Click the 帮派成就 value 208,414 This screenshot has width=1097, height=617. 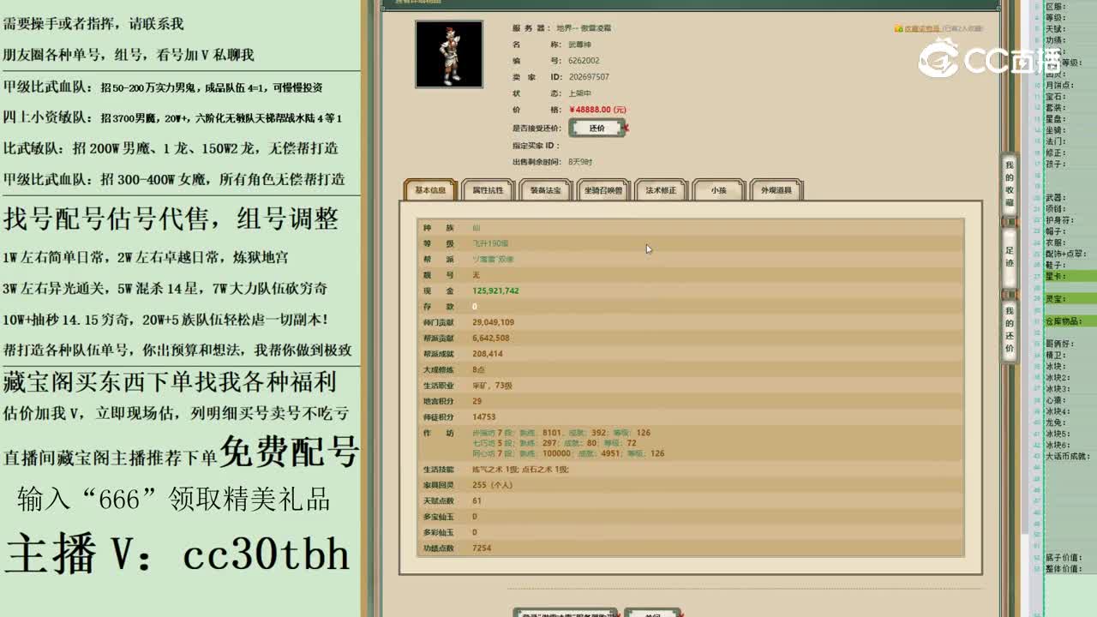pos(488,353)
